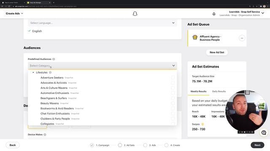Check the Arts & Culture Mavens checkbox

(173, 88)
